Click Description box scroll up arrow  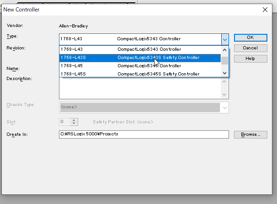[224, 81]
